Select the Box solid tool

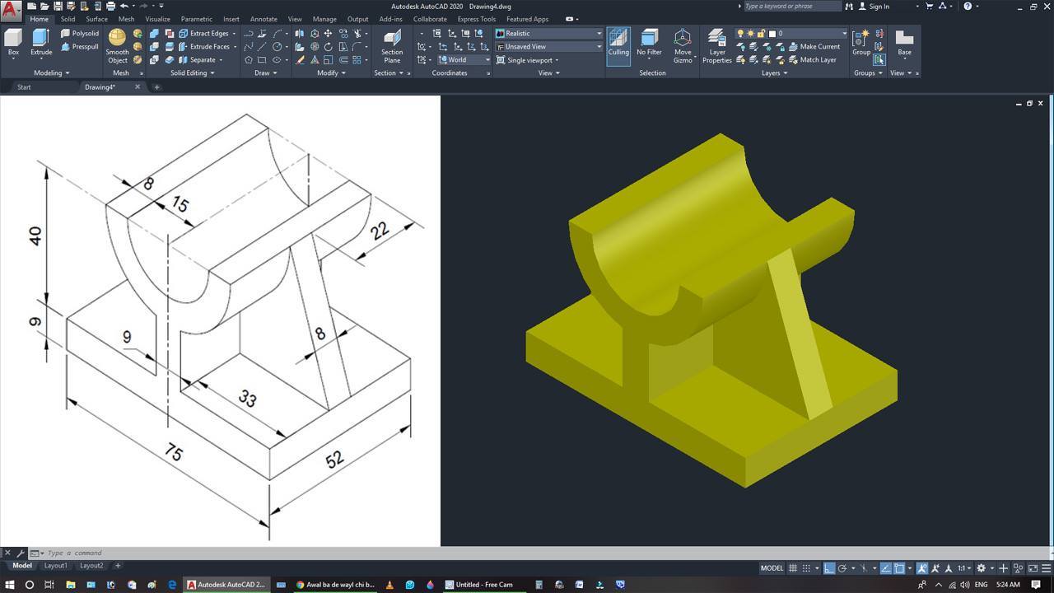(13, 44)
